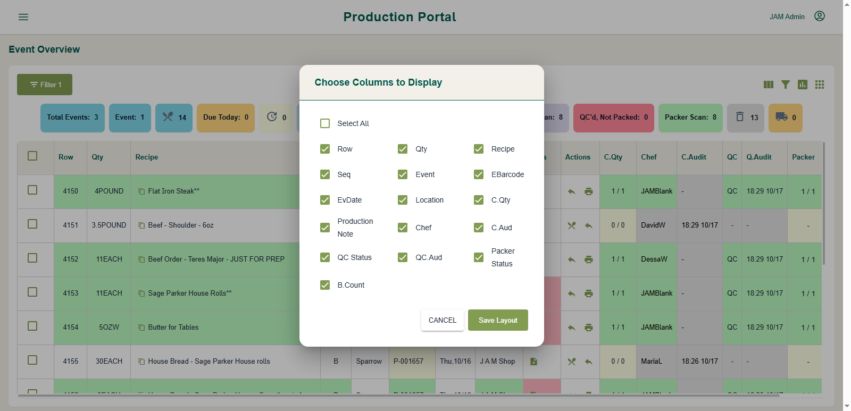Click the column chooser icon in toolbar
The height and width of the screenshot is (411, 851).
(769, 85)
